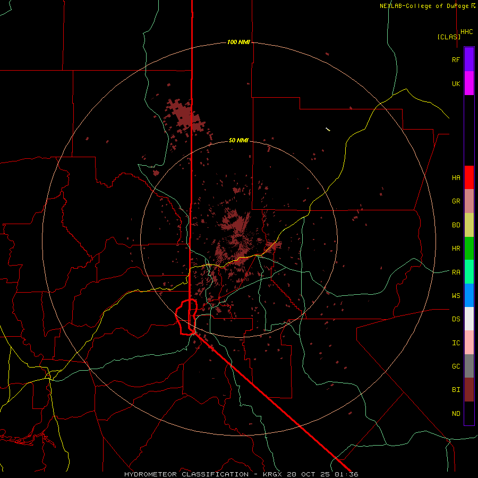Viewport: 478px width, 478px height.
Task: Click the GC legend label
Action: 456,366
